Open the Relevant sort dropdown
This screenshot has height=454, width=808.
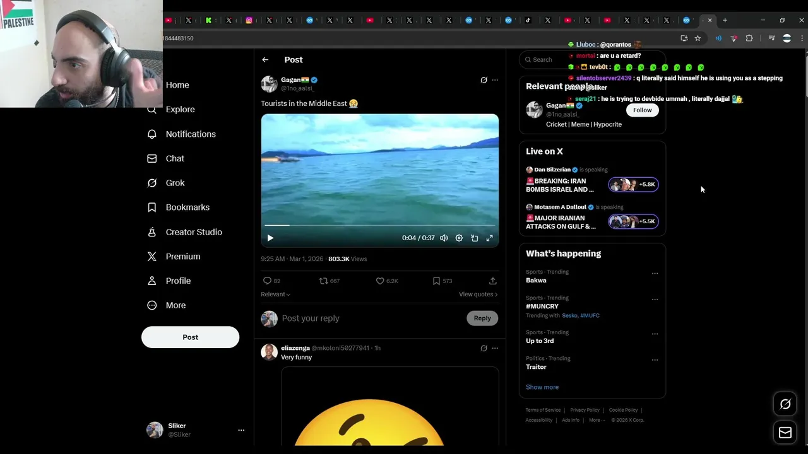(x=275, y=294)
